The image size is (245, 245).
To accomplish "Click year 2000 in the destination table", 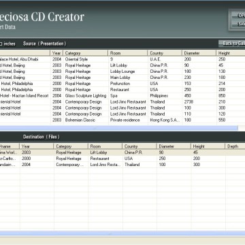I will [26, 159].
